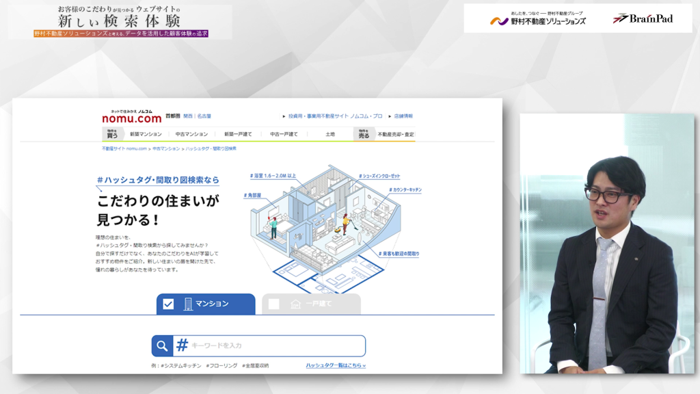
Task: Click the 買う buy category icon
Action: point(112,134)
